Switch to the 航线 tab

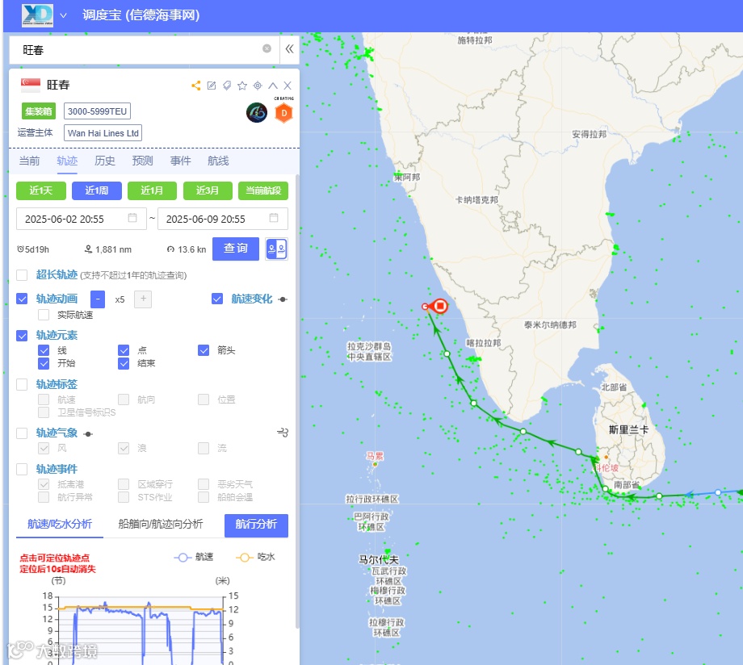[x=218, y=161]
